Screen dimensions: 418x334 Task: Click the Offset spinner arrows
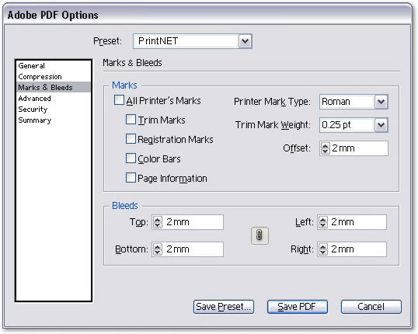point(326,148)
